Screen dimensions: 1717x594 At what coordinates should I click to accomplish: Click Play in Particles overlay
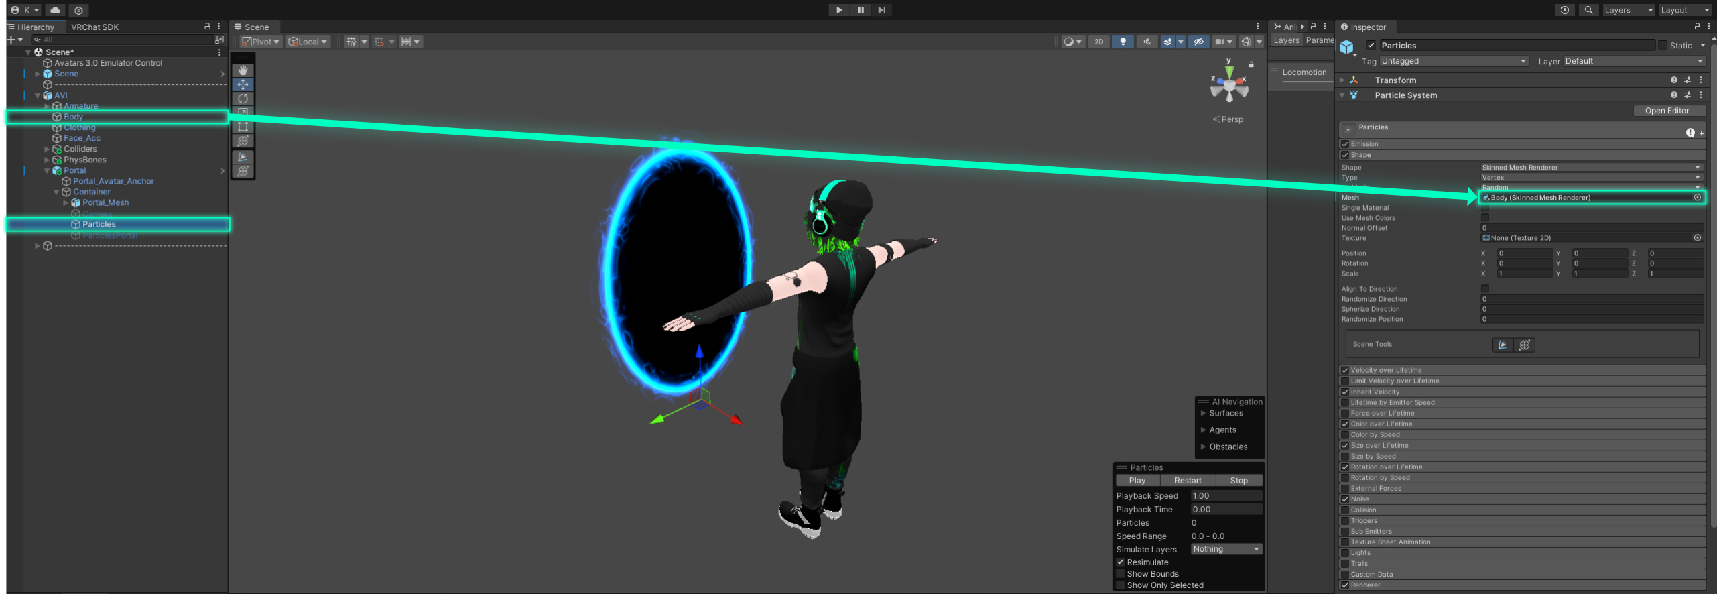(x=1137, y=481)
